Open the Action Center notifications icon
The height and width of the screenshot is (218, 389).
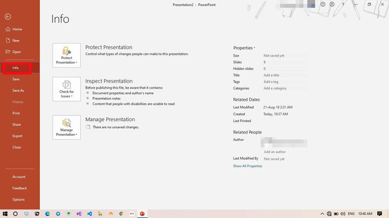point(380,213)
